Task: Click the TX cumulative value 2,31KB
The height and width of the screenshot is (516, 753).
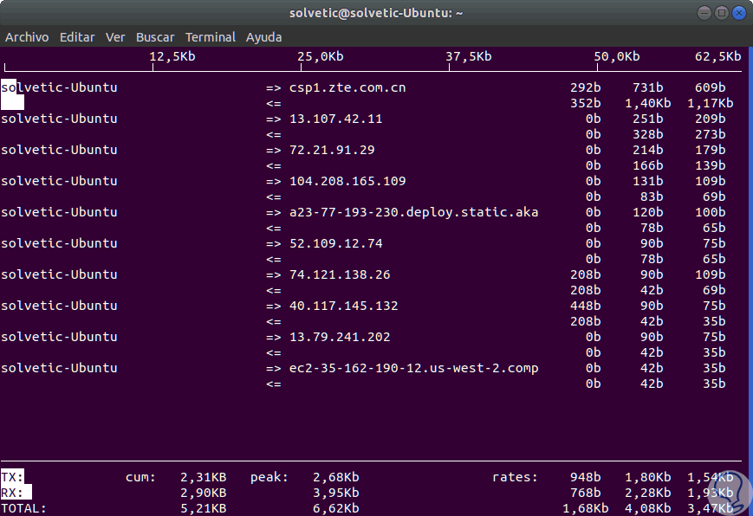Action: (x=203, y=477)
